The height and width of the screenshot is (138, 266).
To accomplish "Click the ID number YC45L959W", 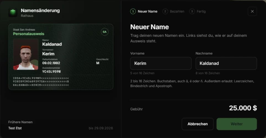I will click(51, 72).
